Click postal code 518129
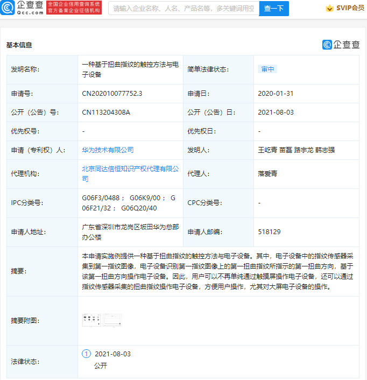 pyautogui.click(x=269, y=232)
